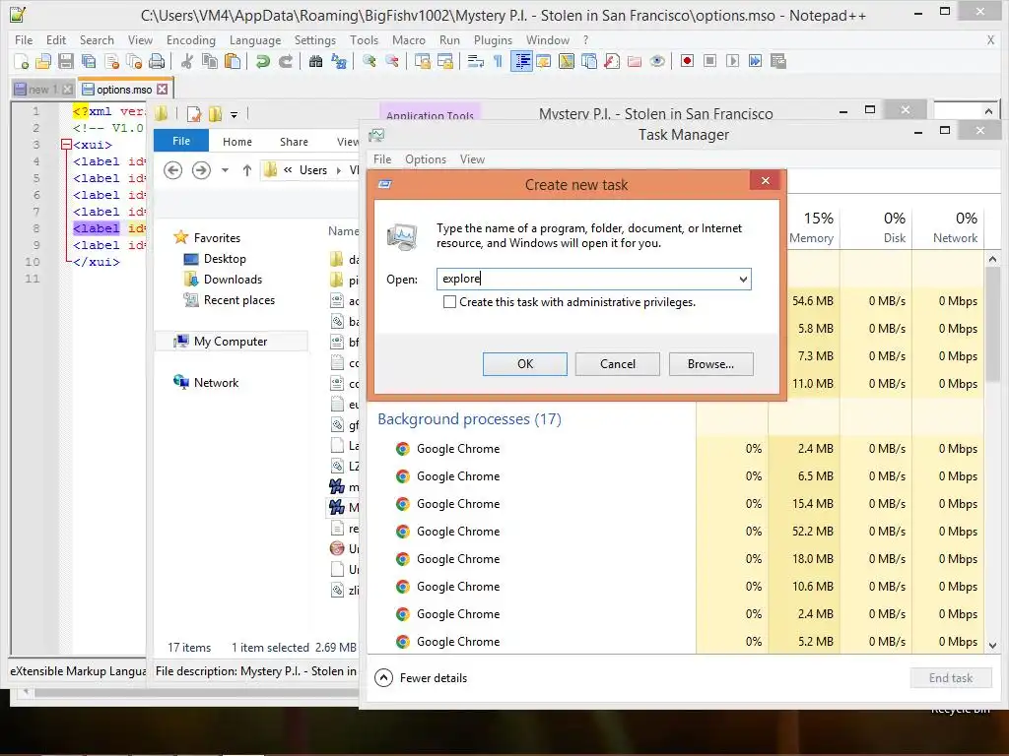Click the Fewer details chevron in Task Manager
This screenshot has width=1009, height=756.
383,677
